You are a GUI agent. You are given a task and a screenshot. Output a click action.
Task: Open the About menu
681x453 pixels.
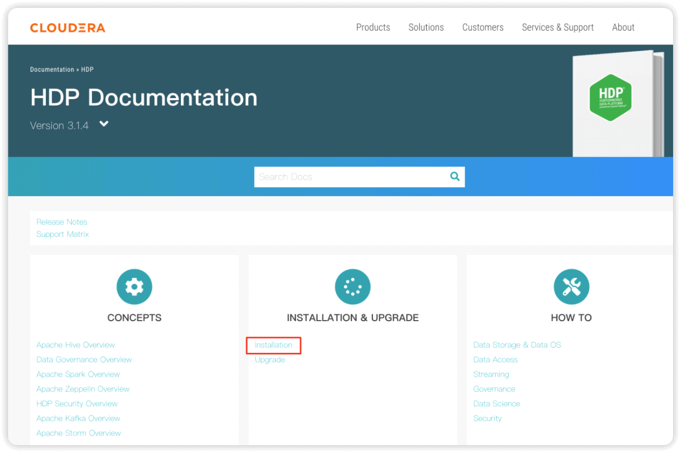(x=623, y=27)
